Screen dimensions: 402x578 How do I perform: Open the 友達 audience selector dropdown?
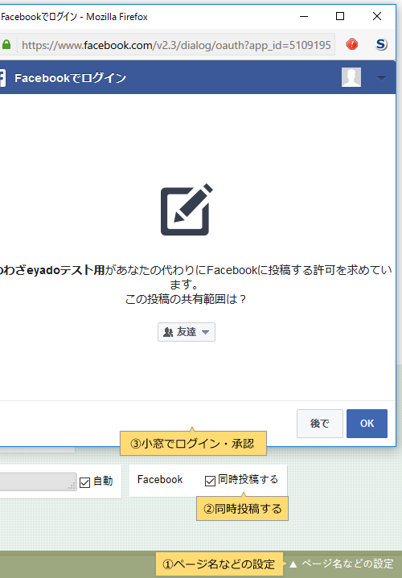coord(187,332)
